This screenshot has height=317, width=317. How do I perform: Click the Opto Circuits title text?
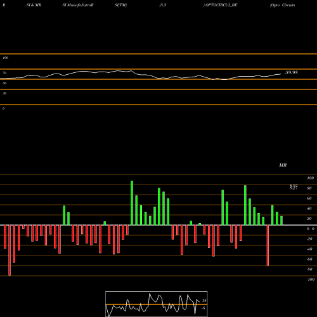[x=283, y=5]
